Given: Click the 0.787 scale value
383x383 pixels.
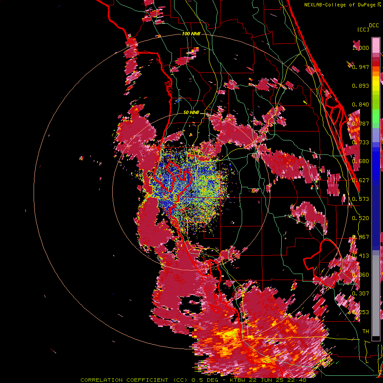Looking at the screenshot, I should (x=360, y=123).
